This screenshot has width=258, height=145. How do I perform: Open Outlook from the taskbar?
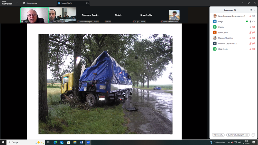[62, 142]
